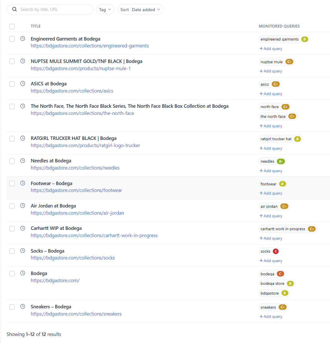Click clock icon beside Air Jordan at Bodega
Image resolution: width=330 pixels, height=346 pixels.
pos(23,205)
